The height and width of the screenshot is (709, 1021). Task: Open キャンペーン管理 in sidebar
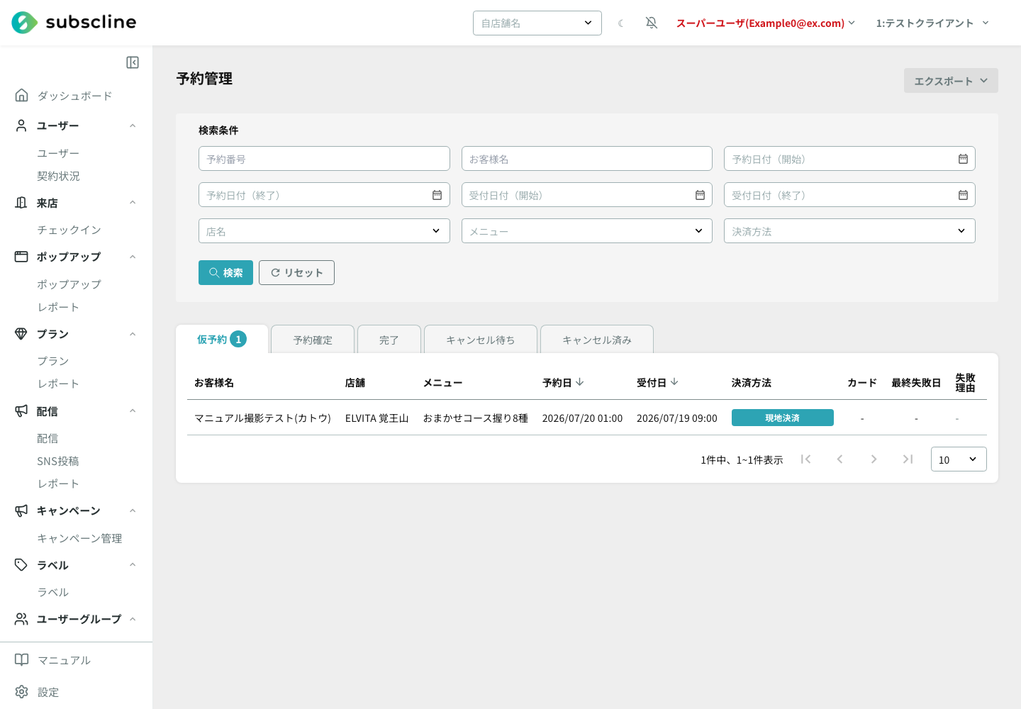79,538
